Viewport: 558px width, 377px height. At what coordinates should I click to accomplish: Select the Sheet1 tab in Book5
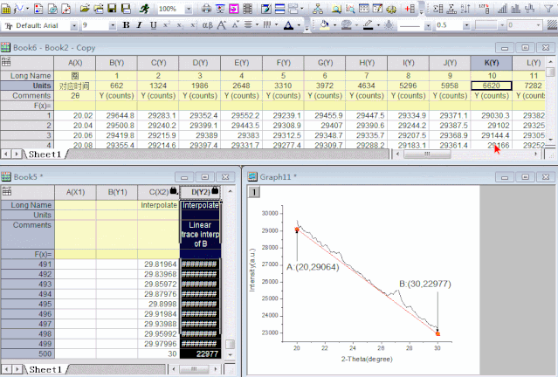coord(45,369)
